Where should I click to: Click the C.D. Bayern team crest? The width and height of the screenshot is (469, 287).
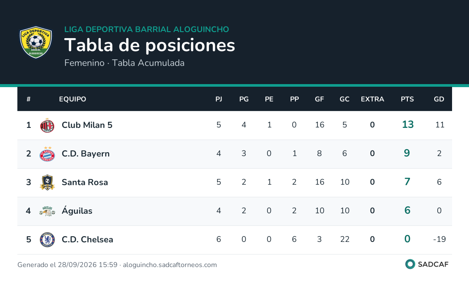click(47, 154)
